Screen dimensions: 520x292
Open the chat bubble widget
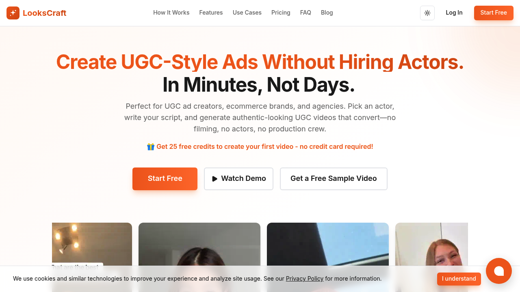(x=499, y=271)
